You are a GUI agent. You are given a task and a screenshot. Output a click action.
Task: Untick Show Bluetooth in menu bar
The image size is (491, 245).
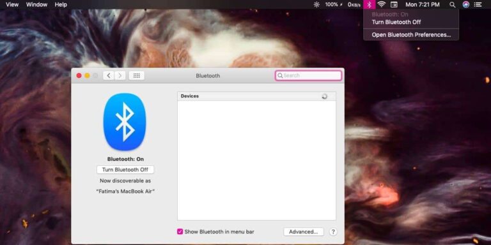pos(180,232)
